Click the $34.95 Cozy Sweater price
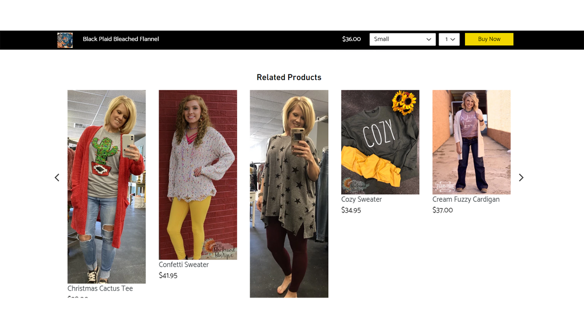Viewport: 584px width, 328px height. click(x=351, y=210)
